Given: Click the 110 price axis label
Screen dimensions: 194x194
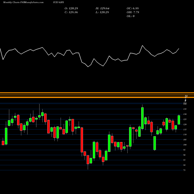Looking at the screenshot, I should [x=185, y=135].
